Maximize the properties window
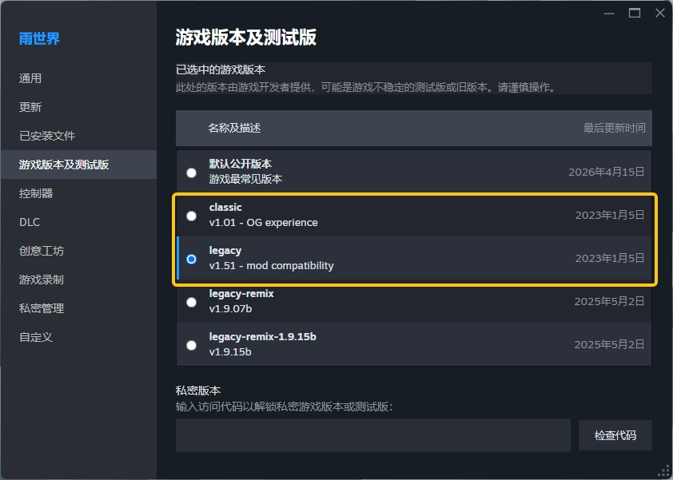Viewport: 673px width, 480px height. 635,13
